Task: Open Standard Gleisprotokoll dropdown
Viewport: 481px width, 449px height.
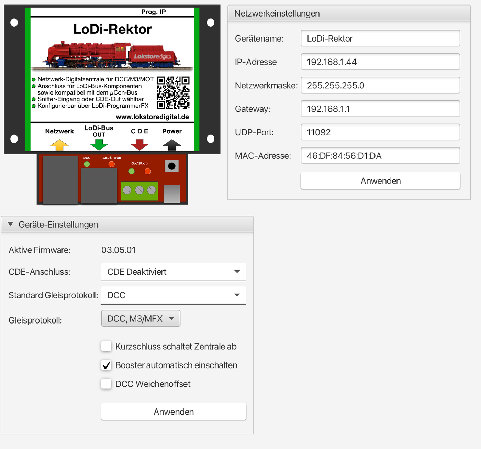Action: [x=174, y=295]
